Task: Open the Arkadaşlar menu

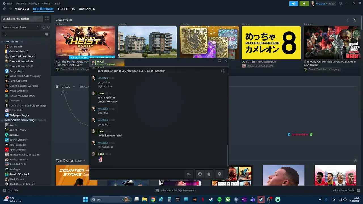Action: pos(34,3)
